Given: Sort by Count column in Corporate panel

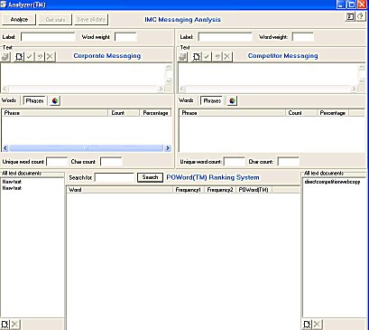Looking at the screenshot, I should point(124,113).
